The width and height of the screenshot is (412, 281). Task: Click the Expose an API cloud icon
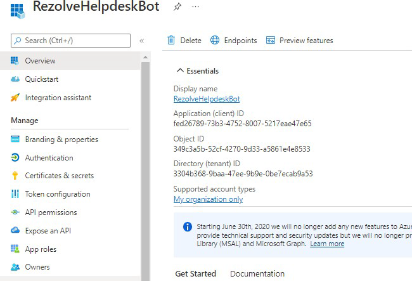tap(15, 230)
